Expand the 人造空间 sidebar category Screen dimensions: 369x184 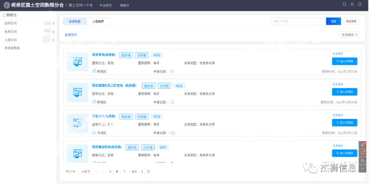(53, 40)
